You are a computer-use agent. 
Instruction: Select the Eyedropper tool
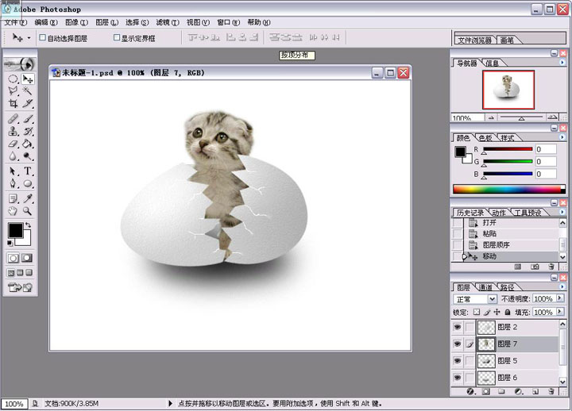pyautogui.click(x=28, y=198)
